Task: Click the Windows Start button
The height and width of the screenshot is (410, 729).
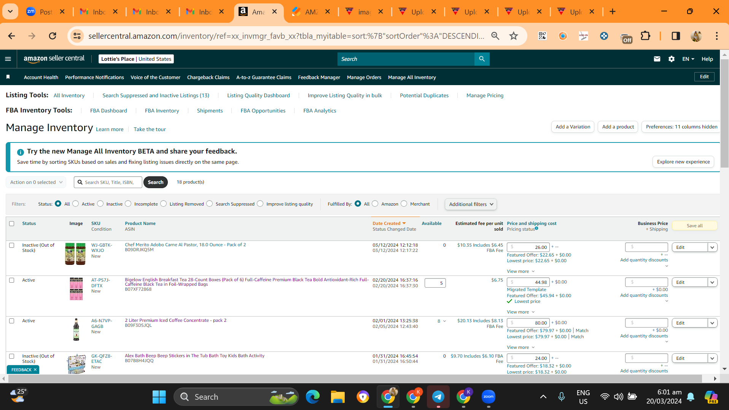Action: pyautogui.click(x=159, y=397)
